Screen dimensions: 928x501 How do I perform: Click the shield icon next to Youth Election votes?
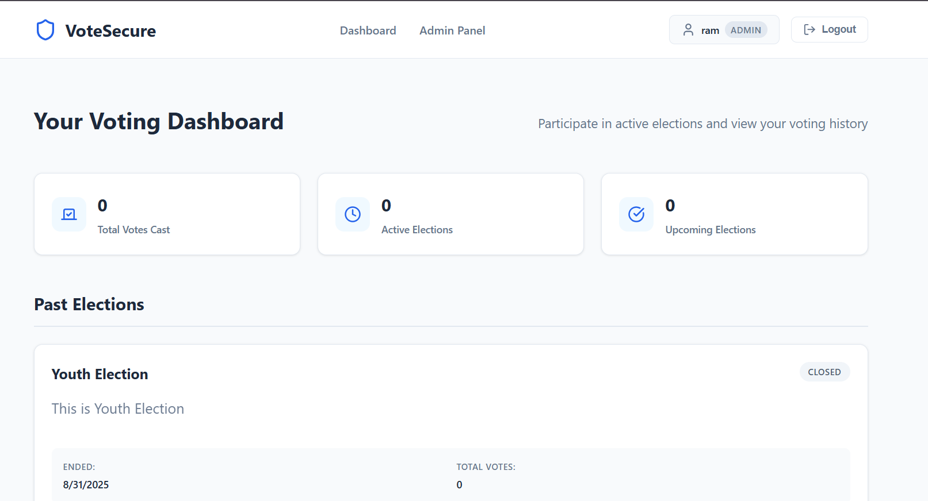pyautogui.click(x=459, y=484)
